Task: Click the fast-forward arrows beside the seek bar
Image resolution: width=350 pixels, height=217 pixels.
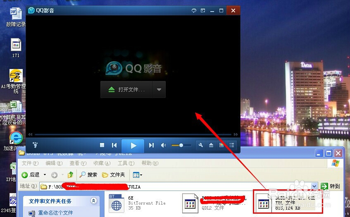Action: [x=236, y=134]
